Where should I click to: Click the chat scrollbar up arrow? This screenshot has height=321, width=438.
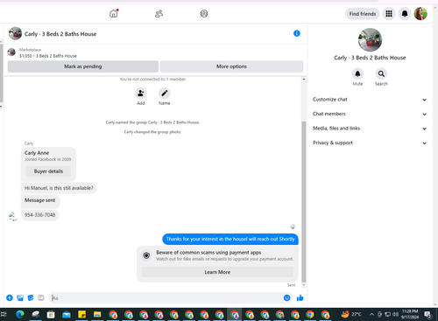[x=304, y=79]
